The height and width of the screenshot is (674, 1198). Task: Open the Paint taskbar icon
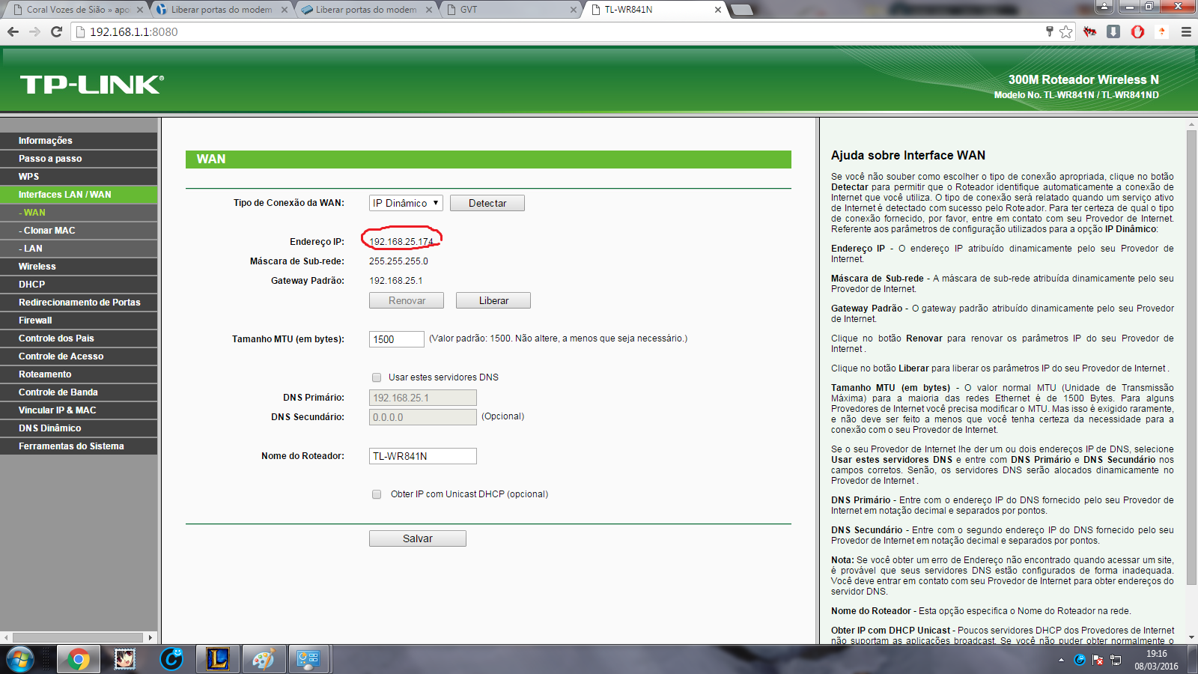(264, 660)
